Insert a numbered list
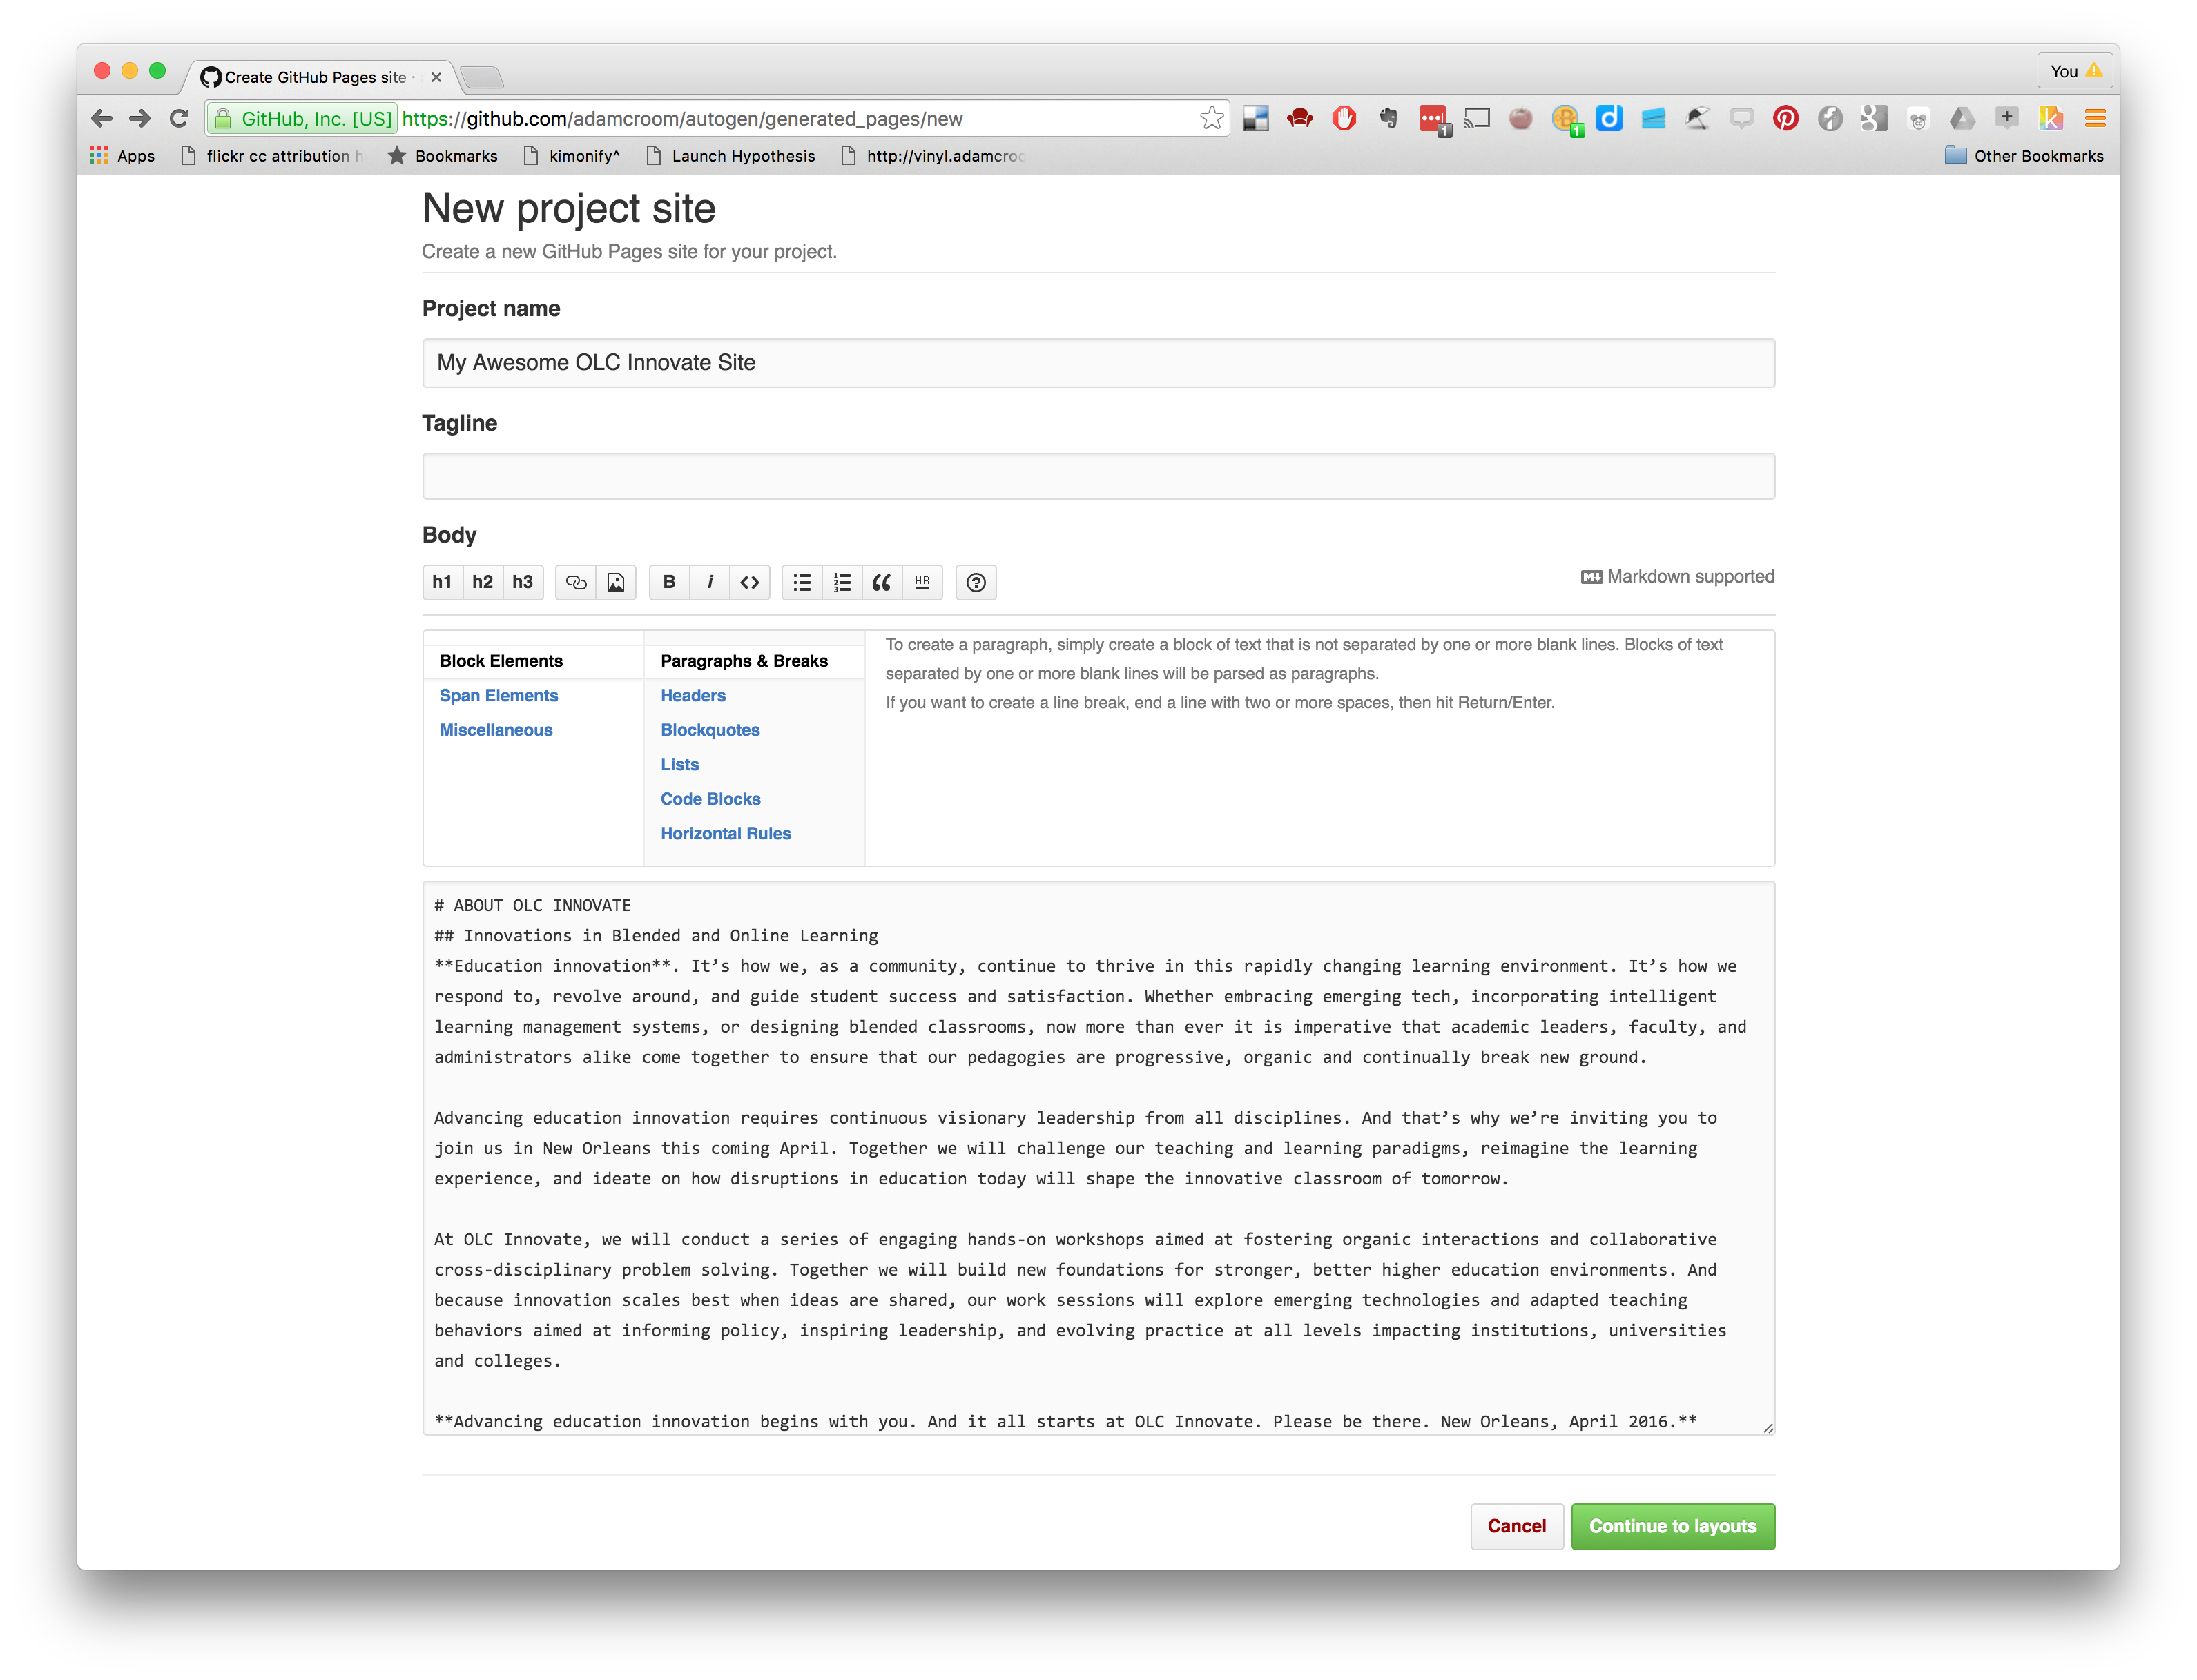2197x1680 pixels. point(842,582)
